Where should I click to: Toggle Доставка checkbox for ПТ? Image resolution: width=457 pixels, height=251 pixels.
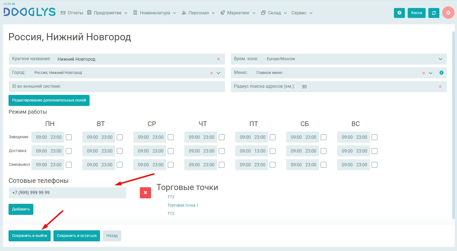point(273,151)
